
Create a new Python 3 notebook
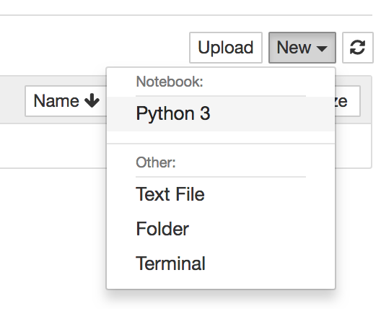[x=221, y=114]
